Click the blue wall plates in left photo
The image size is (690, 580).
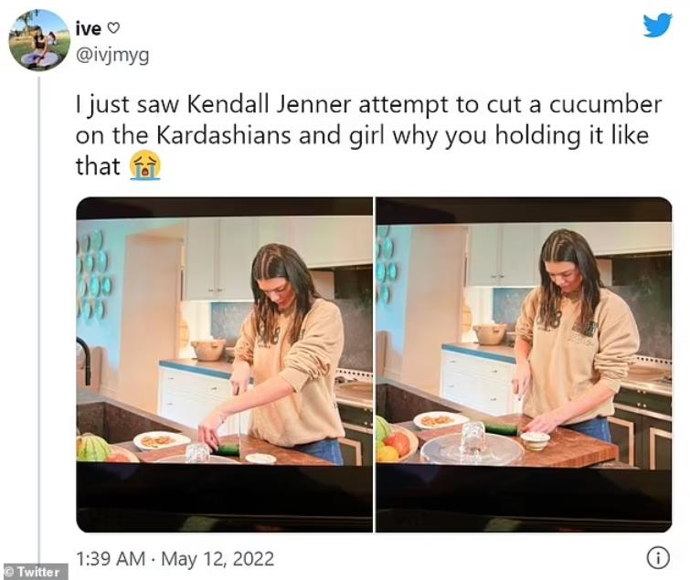93,276
